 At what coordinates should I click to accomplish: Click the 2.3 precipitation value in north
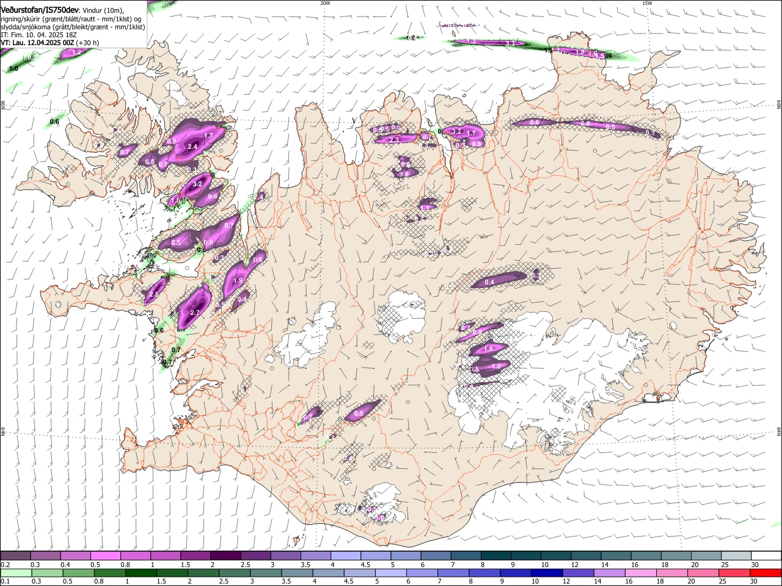394,140
